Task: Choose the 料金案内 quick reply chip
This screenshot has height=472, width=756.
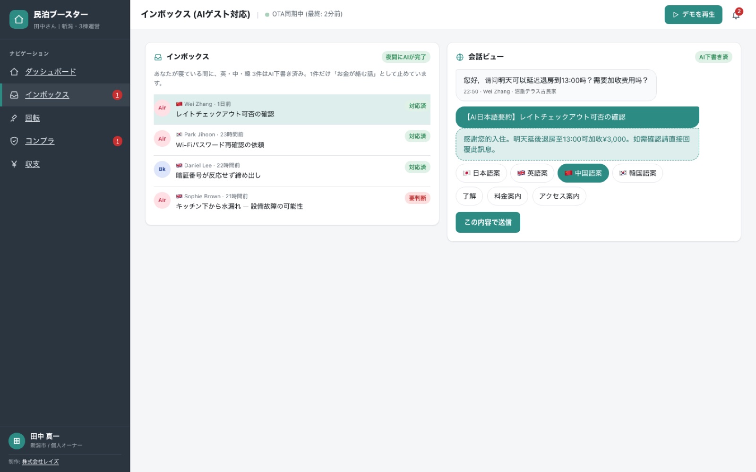Action: [x=507, y=196]
